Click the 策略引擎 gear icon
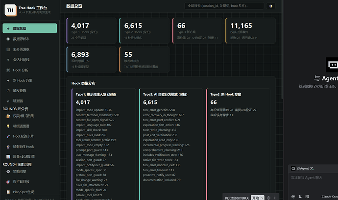Viewport: 338px width, 200px height. tap(8, 172)
